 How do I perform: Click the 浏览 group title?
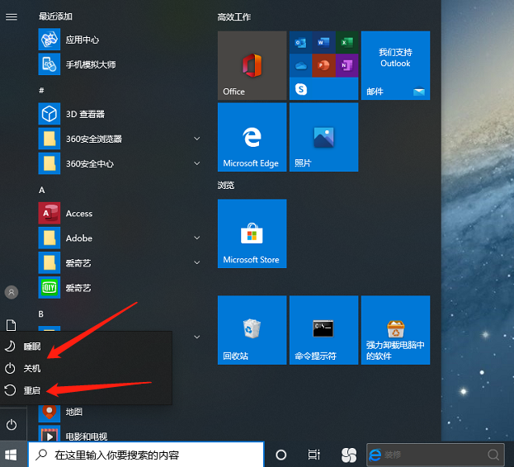pos(226,186)
